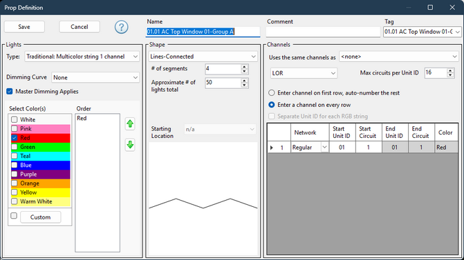Select Red in the Order list
This screenshot has height=260, width=464.
[x=82, y=119]
